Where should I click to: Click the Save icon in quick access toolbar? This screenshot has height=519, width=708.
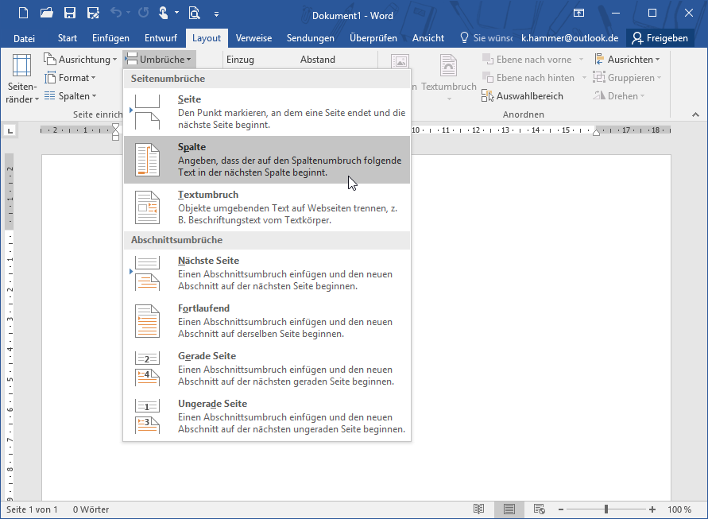[x=69, y=13]
